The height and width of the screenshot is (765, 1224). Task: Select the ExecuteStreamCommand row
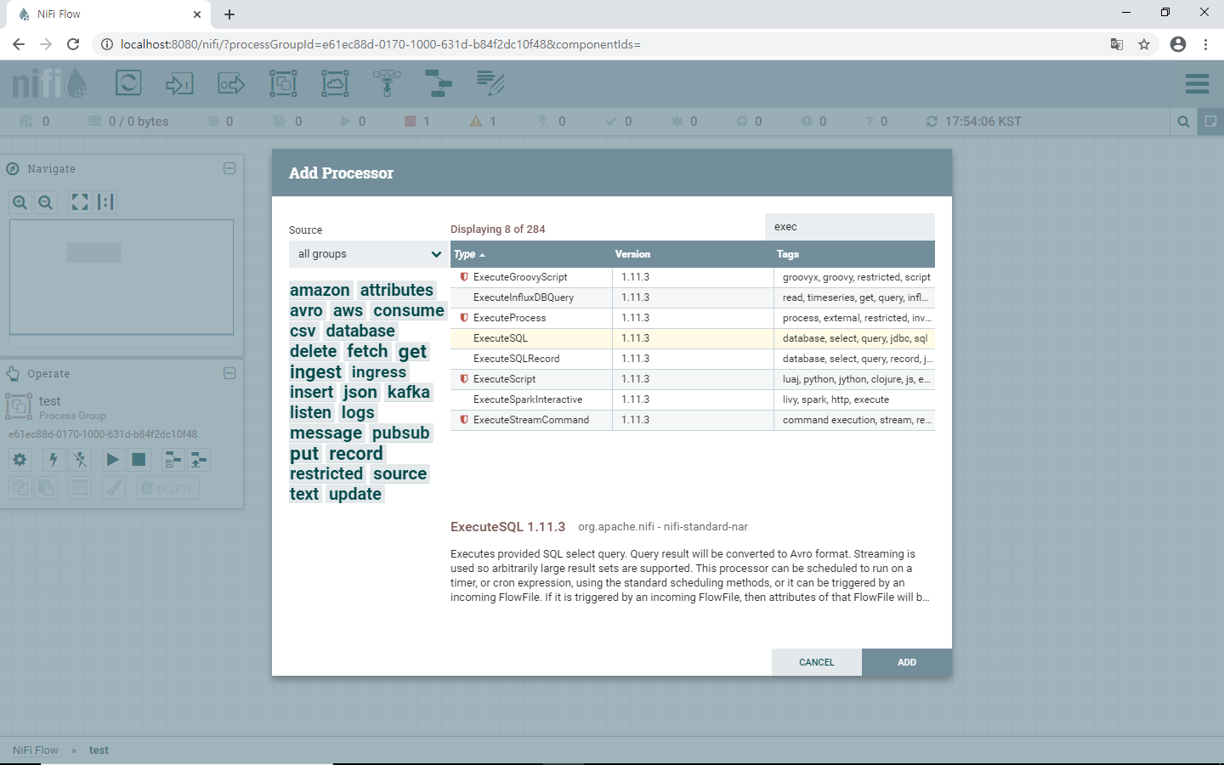(x=693, y=420)
